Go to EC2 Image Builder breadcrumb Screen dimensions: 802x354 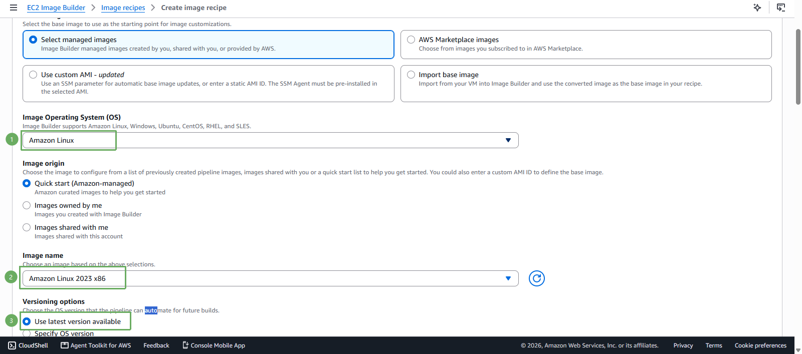coord(56,8)
